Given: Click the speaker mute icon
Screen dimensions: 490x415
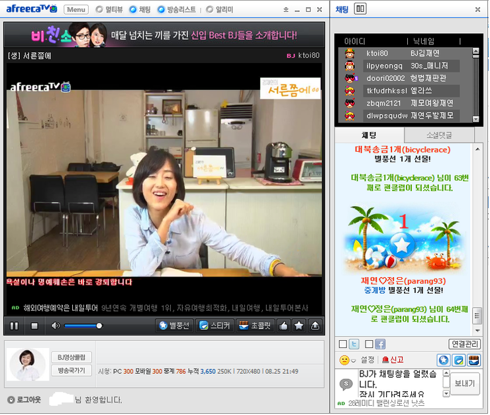Looking at the screenshot, I should point(56,326).
